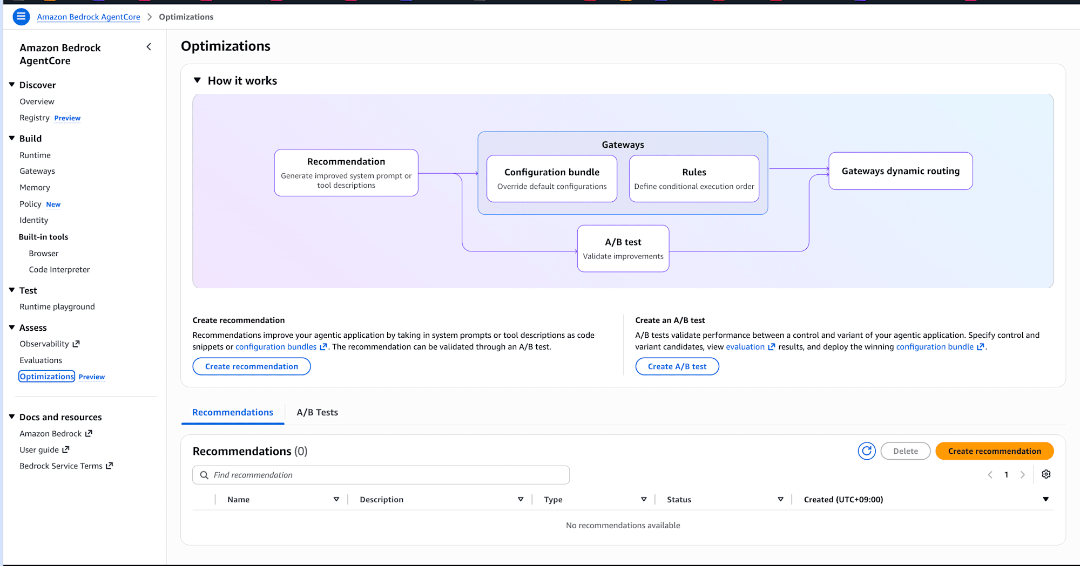
Task: Open table preferences gear icon
Action: pyautogui.click(x=1046, y=474)
